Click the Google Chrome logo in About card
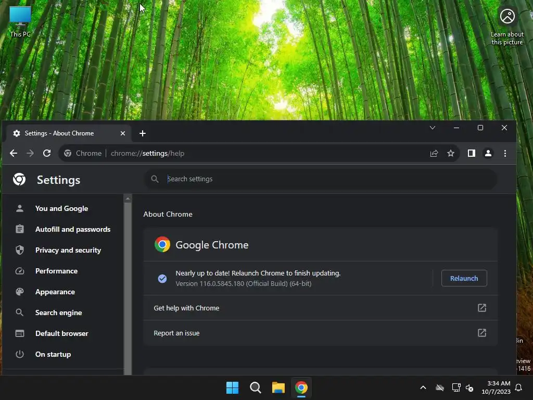 pyautogui.click(x=162, y=244)
